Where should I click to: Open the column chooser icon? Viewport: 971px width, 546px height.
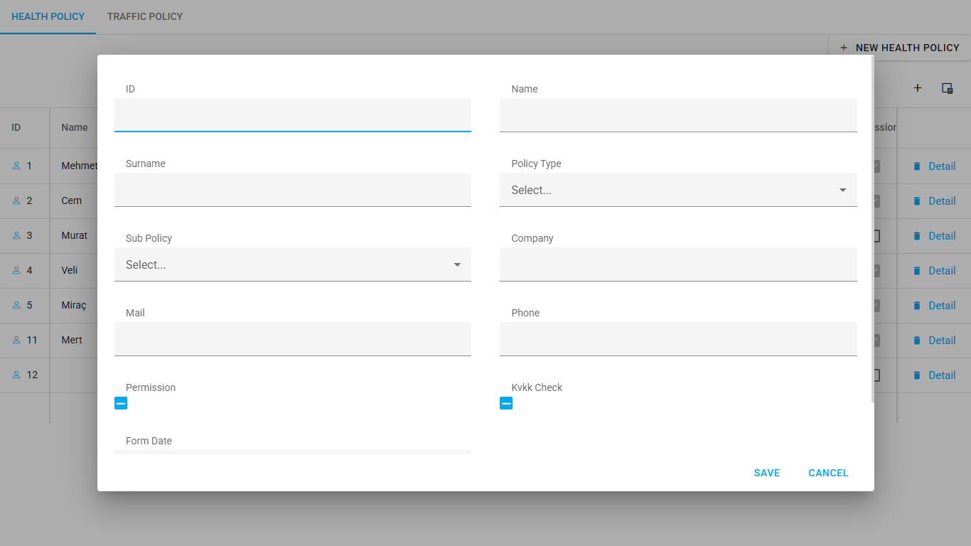[947, 88]
